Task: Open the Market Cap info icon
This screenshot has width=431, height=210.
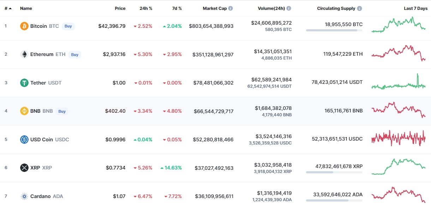Action: click(x=231, y=8)
